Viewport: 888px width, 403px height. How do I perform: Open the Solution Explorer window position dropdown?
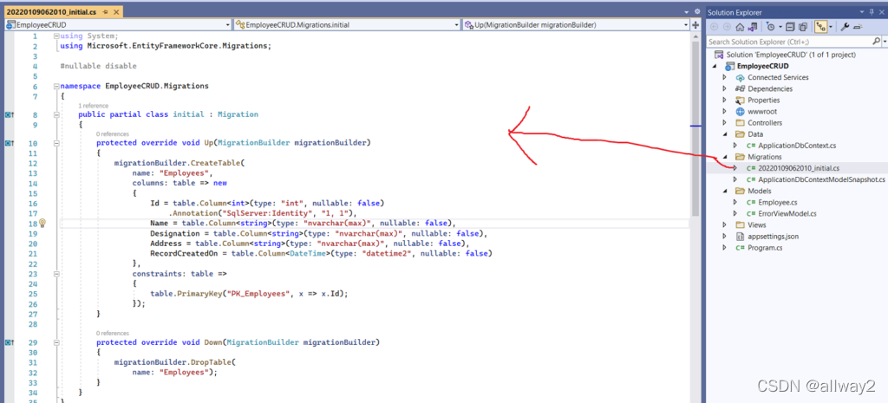(x=862, y=12)
